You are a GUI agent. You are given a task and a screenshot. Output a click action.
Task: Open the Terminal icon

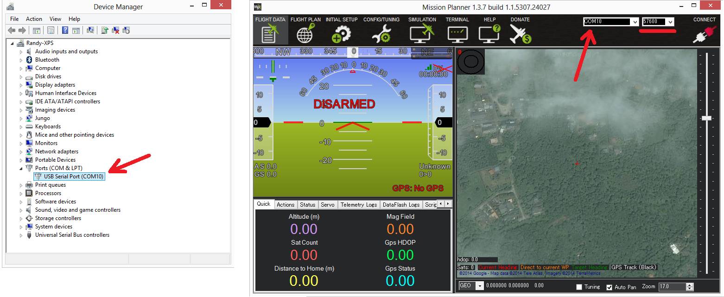click(x=457, y=33)
